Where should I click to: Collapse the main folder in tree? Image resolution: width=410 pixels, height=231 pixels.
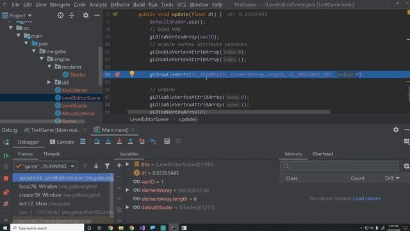pyautogui.click(x=19, y=35)
